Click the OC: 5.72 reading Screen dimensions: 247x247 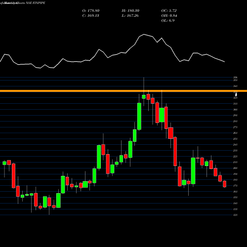[169, 11]
